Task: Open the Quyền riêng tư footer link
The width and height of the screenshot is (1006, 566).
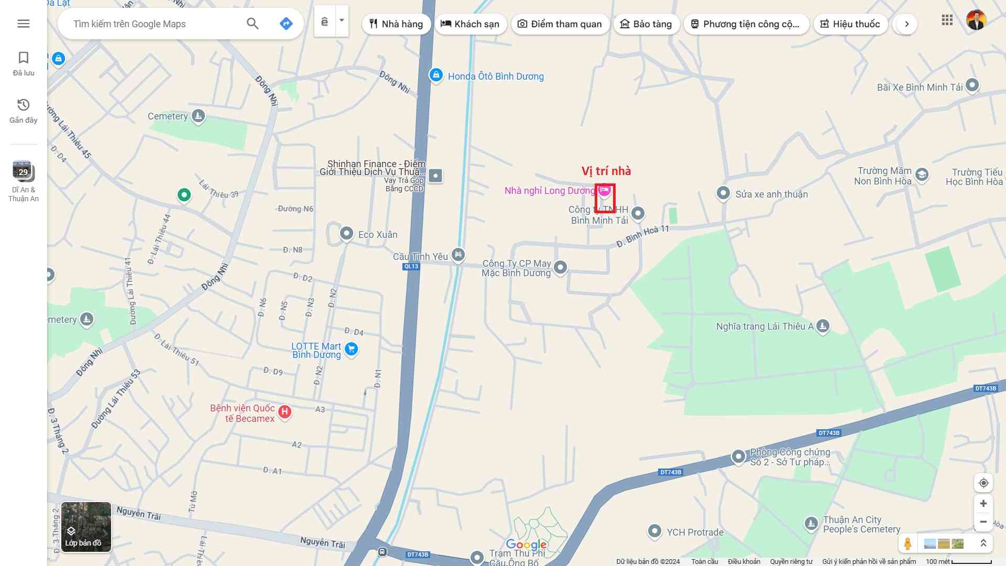Action: (791, 561)
